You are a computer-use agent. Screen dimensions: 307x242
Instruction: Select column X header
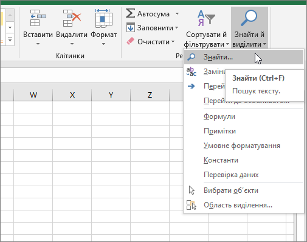tap(72, 95)
